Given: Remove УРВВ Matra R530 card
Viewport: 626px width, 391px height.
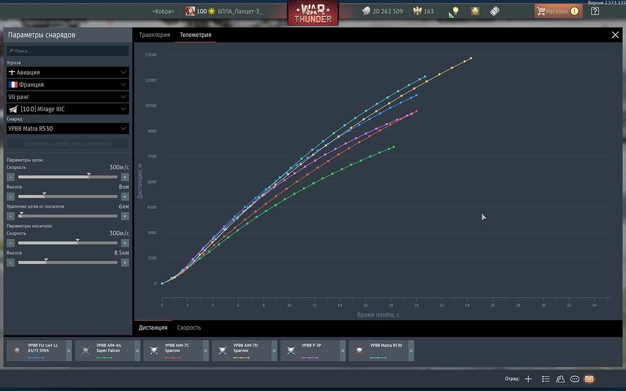Looking at the screenshot, I should point(411,351).
